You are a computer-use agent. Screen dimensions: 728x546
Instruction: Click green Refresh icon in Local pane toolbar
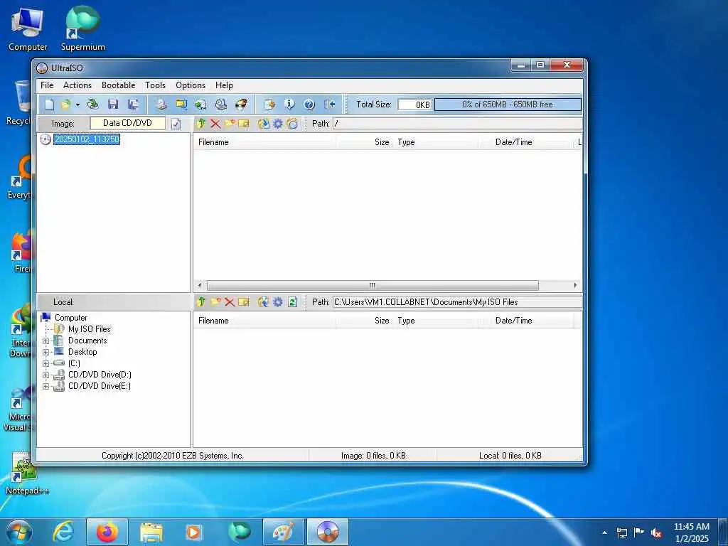pos(292,301)
